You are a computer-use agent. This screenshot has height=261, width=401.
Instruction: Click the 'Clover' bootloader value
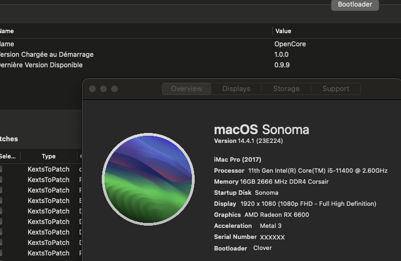(262, 248)
